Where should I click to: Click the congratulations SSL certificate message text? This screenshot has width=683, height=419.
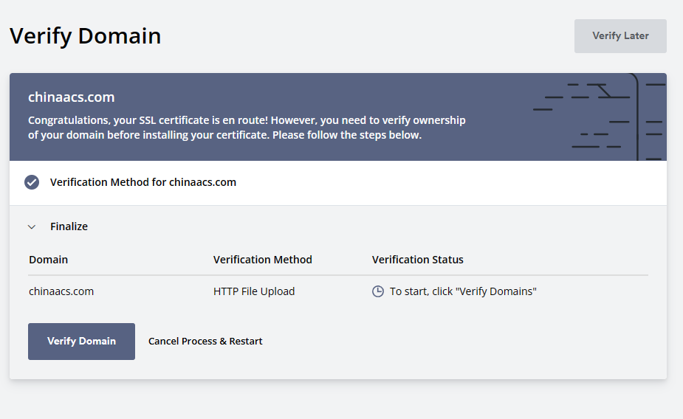pyautogui.click(x=247, y=128)
